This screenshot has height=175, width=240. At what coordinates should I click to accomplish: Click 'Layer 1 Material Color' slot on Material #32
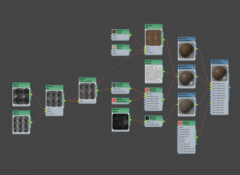pos(220,86)
